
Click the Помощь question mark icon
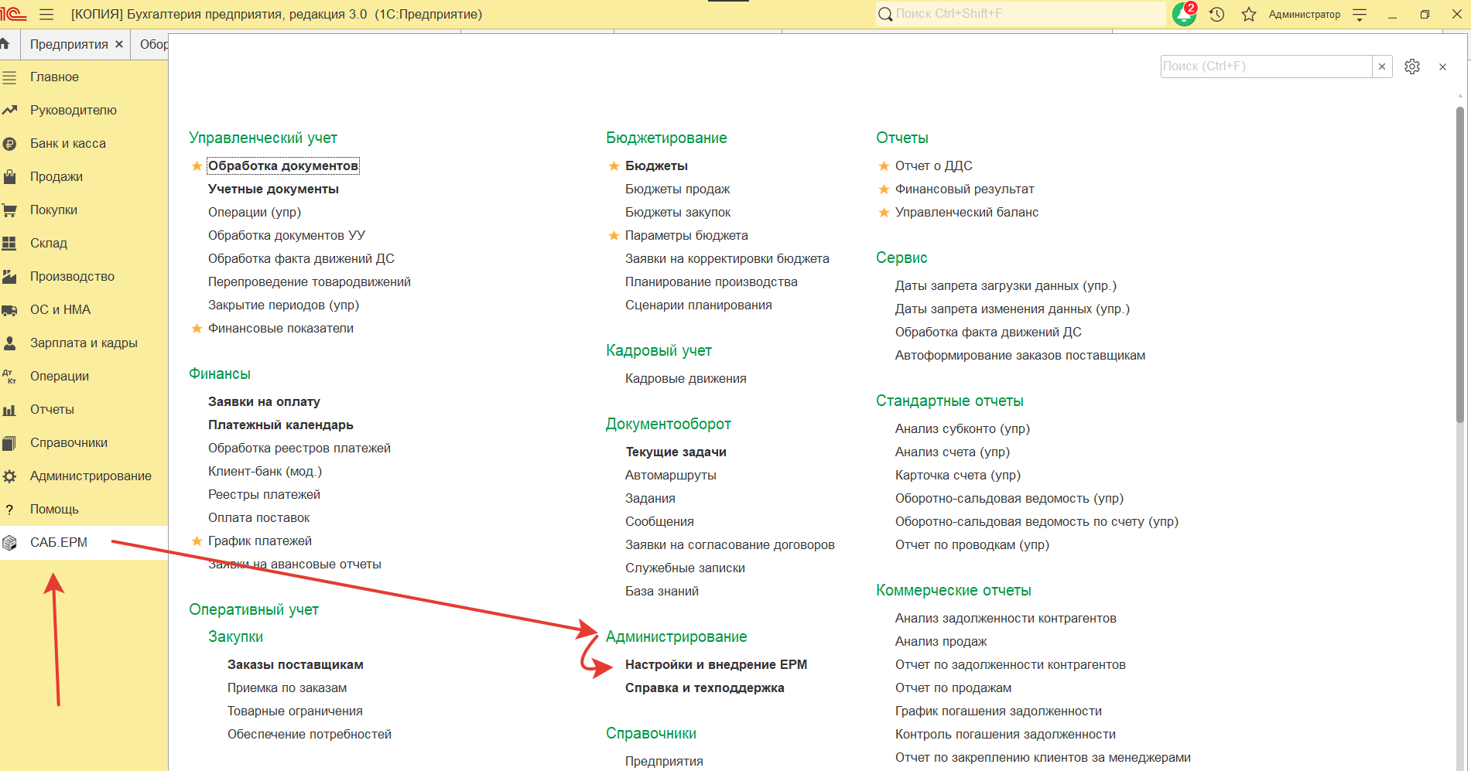pos(9,510)
